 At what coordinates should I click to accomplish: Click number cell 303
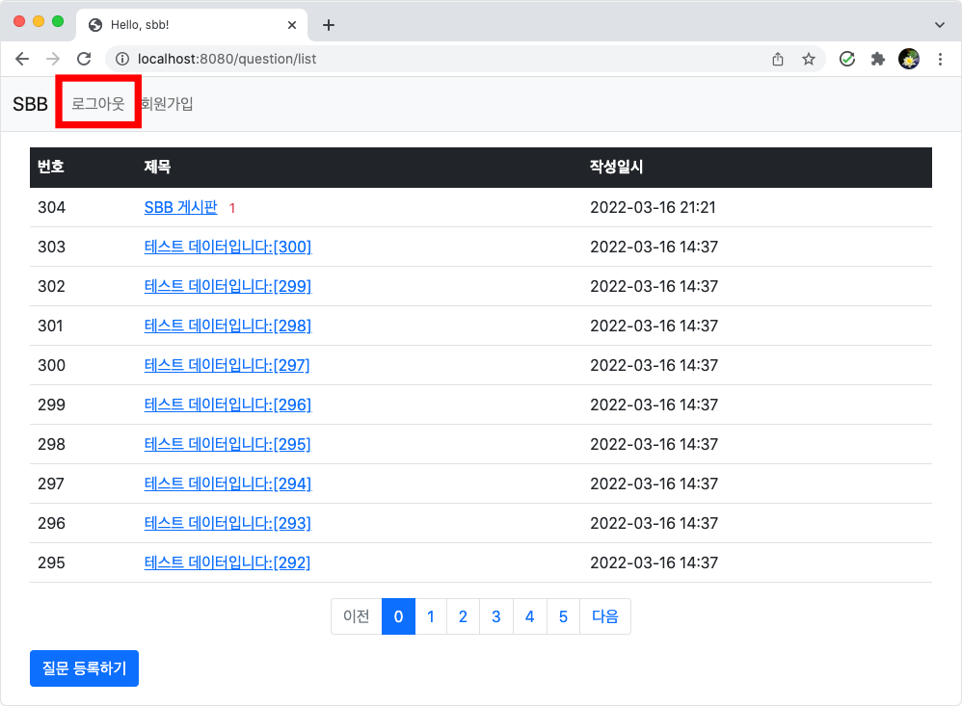tap(51, 247)
